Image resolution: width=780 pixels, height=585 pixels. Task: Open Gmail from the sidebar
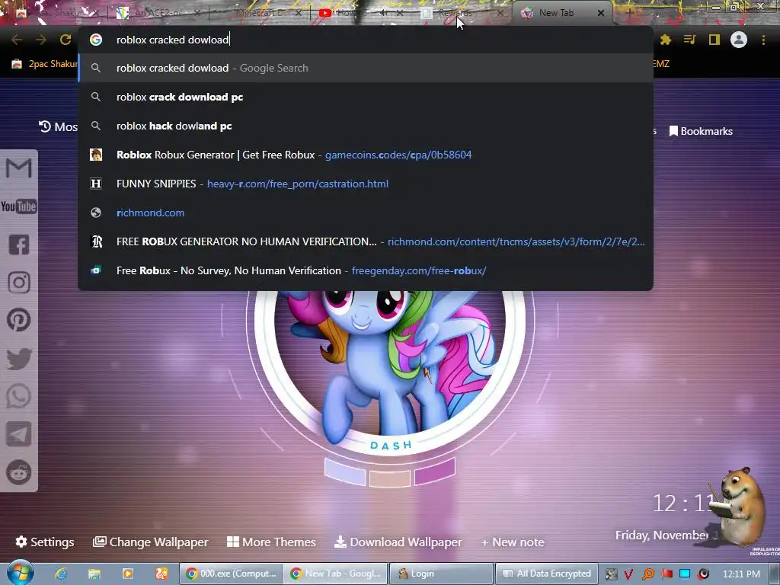click(x=19, y=168)
